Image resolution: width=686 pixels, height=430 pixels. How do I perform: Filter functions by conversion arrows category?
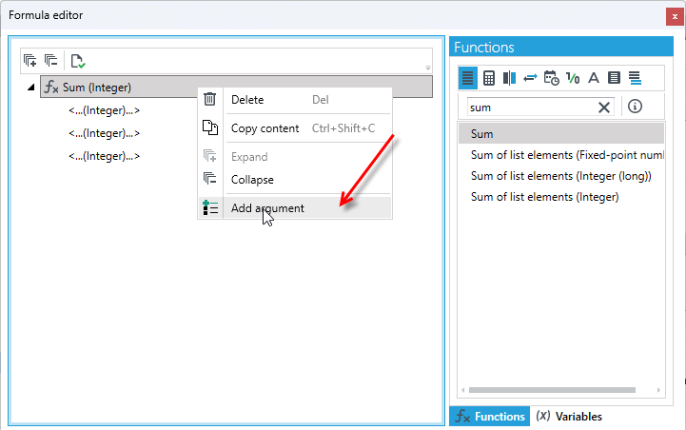530,78
